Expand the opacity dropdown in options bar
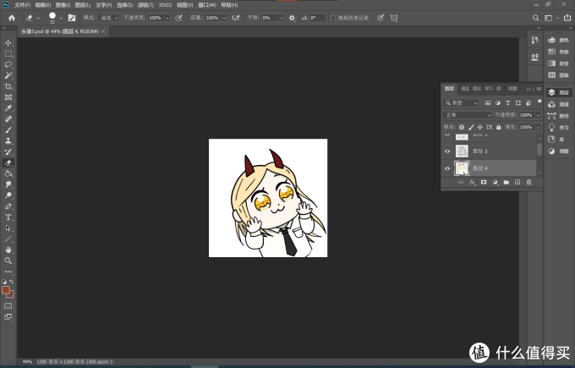Image resolution: width=575 pixels, height=368 pixels. click(x=167, y=18)
